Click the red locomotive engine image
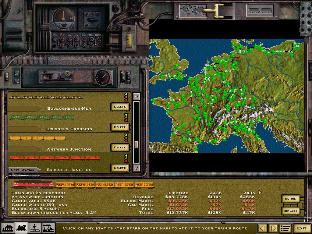312x234 pixels. [x=33, y=185]
